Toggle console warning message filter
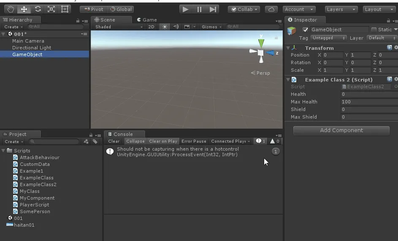 pos(275,141)
